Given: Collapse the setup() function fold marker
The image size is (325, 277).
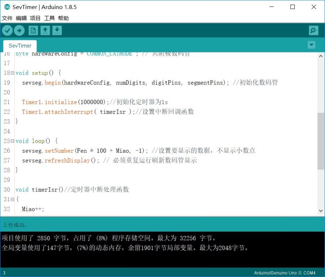Looking at the screenshot, I should (x=13, y=73).
